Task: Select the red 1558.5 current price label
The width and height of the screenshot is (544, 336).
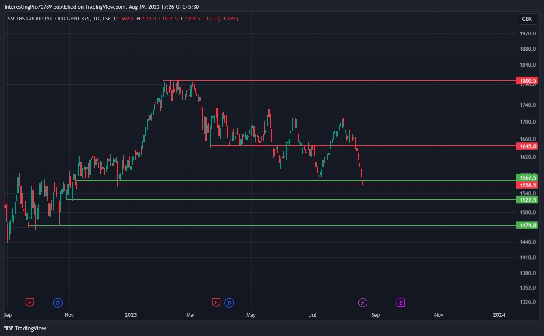Action: click(528, 185)
